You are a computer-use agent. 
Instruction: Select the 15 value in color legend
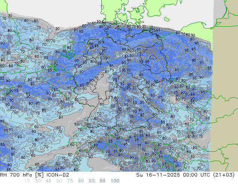(27, 181)
